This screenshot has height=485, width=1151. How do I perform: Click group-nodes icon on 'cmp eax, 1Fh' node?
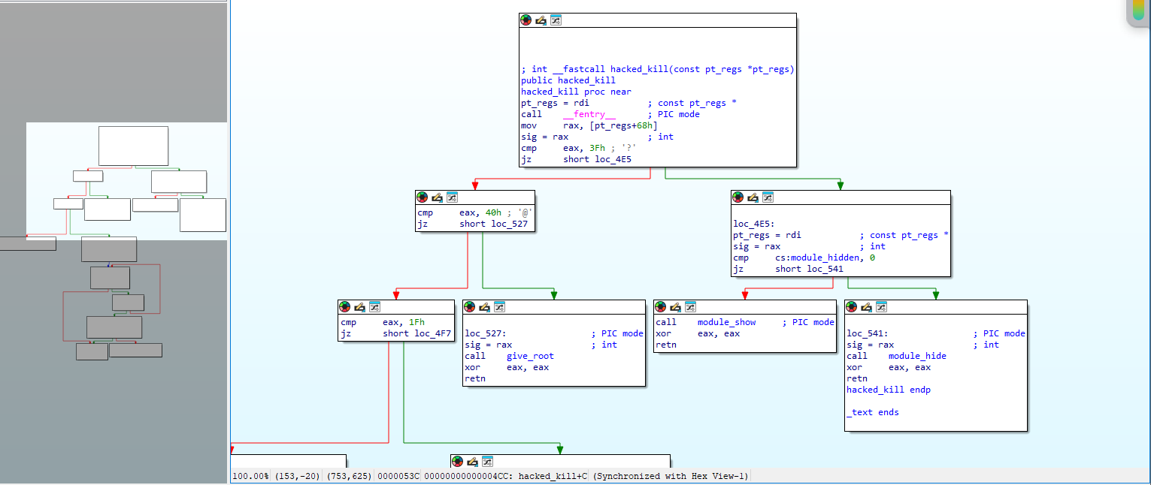click(x=374, y=306)
